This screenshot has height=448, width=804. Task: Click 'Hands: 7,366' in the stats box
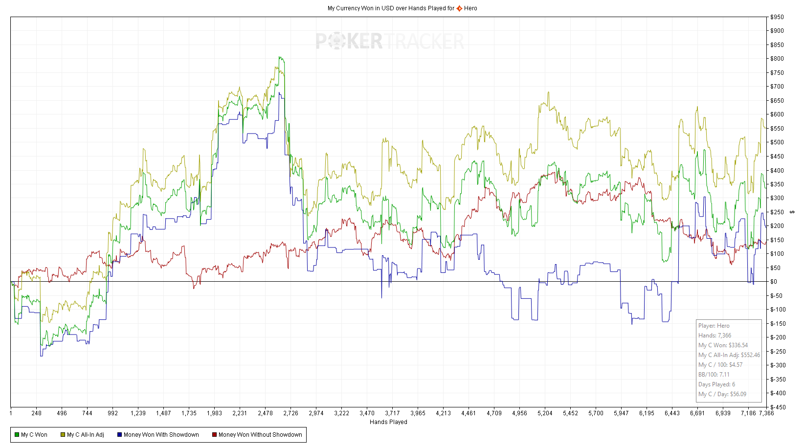tap(715, 336)
